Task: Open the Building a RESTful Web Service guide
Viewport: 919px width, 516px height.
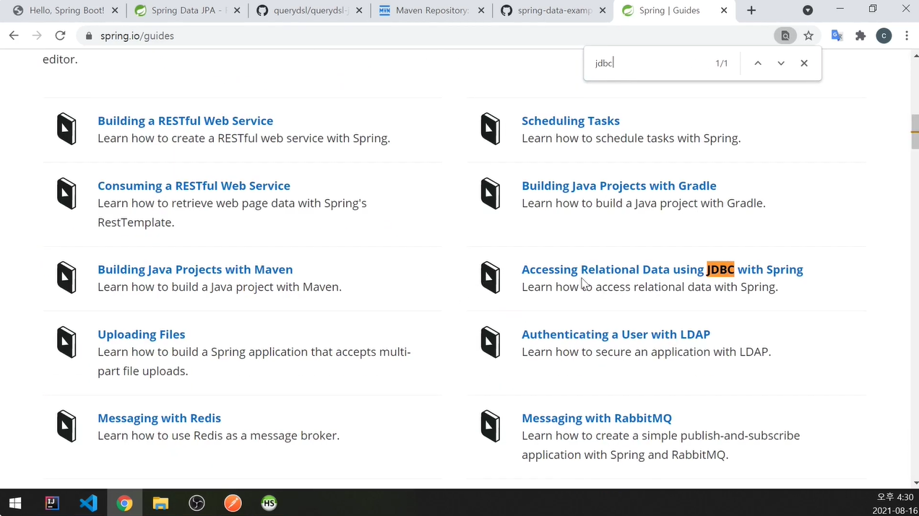Action: click(x=185, y=121)
